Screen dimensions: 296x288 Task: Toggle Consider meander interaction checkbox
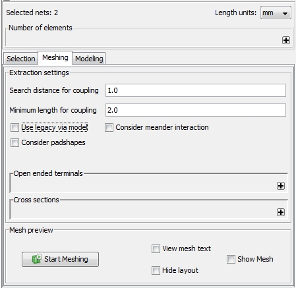coord(109,127)
